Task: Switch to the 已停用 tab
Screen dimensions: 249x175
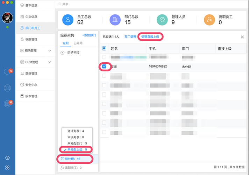Action: 78,43
